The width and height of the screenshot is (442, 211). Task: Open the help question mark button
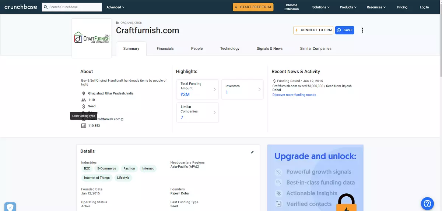click(427, 203)
